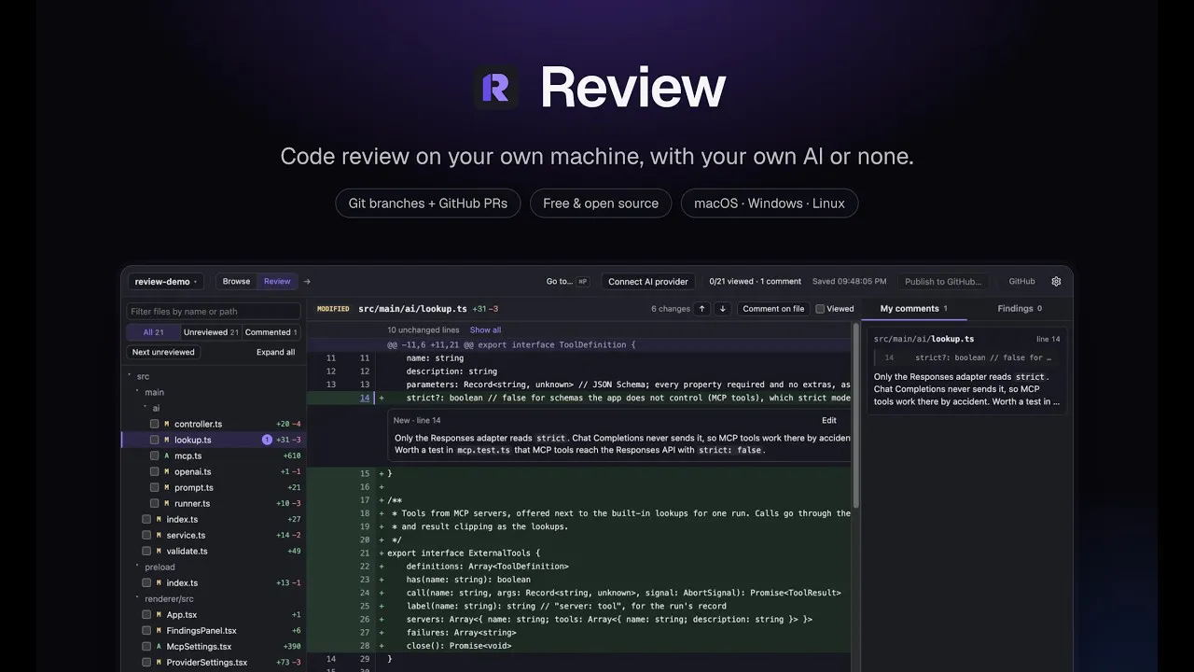Jump to next change with down arrow
Screen dimensions: 1194x672
pos(722,309)
